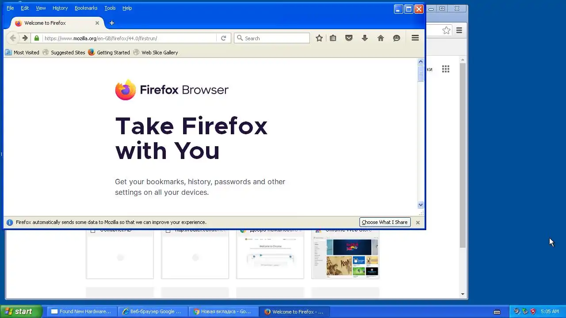Image resolution: width=566 pixels, height=318 pixels.
Task: Click the Chrome window vertical scrollbar thumb
Action: [463, 155]
